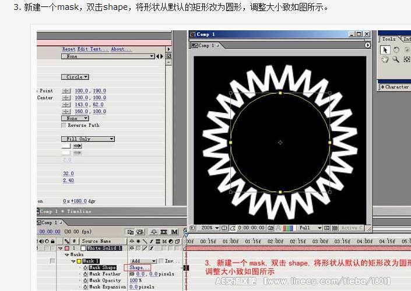The height and width of the screenshot is (291, 411).
Task: Click the 0:00:00:00 timecode in viewer footer
Action: coord(251,228)
